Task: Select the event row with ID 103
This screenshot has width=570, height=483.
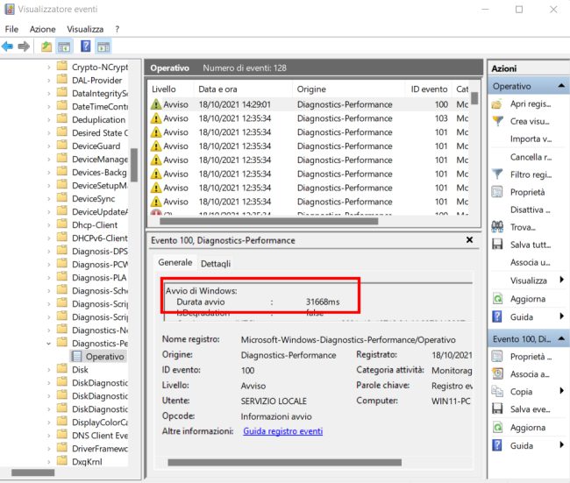Action: click(x=310, y=118)
